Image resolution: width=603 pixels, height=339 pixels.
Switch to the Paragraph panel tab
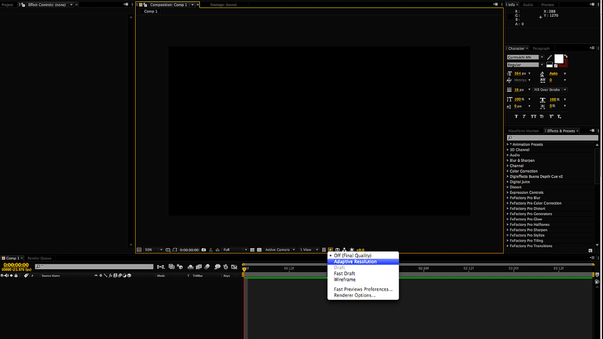[x=541, y=48]
